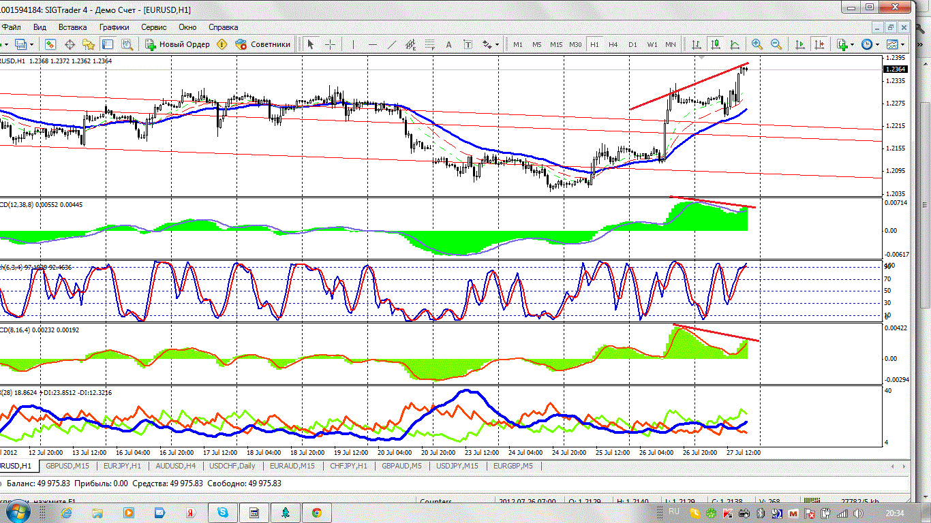Zoom in on the chart

(757, 44)
